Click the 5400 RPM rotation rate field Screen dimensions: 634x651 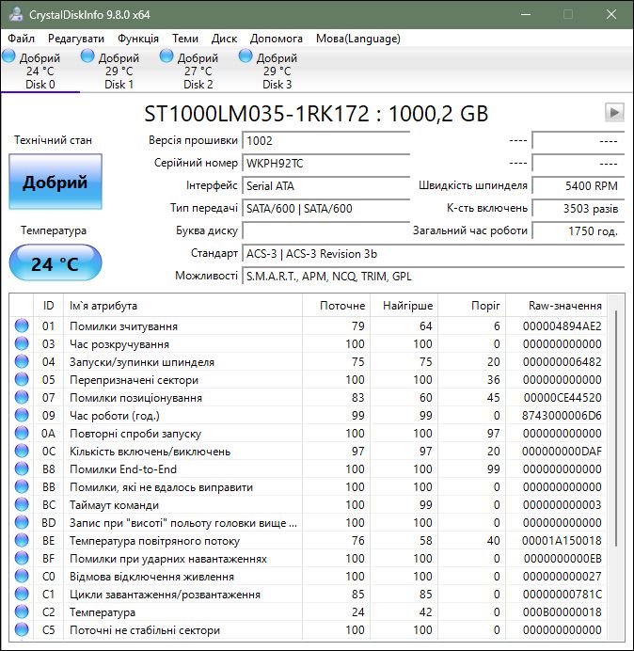pyautogui.click(x=579, y=185)
